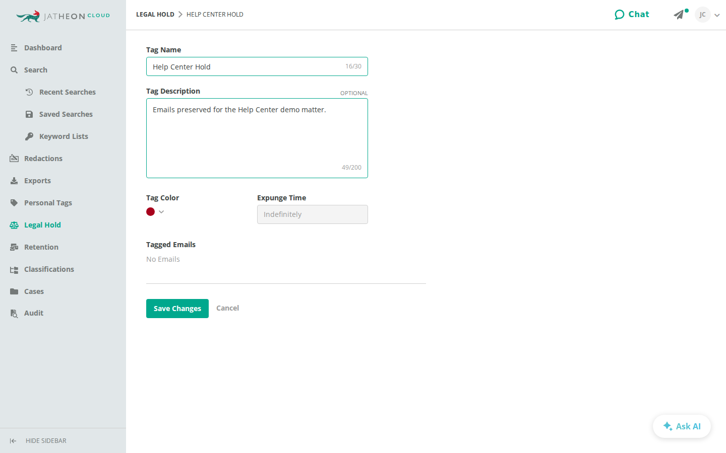
Task: Open the Tag Color dropdown chevron
Action: click(x=161, y=212)
